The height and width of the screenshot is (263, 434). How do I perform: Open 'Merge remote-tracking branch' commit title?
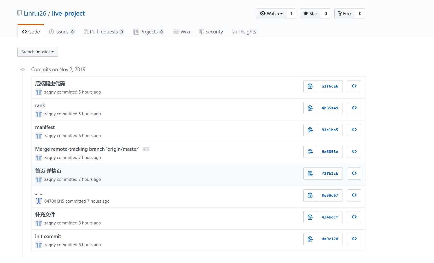[87, 149]
